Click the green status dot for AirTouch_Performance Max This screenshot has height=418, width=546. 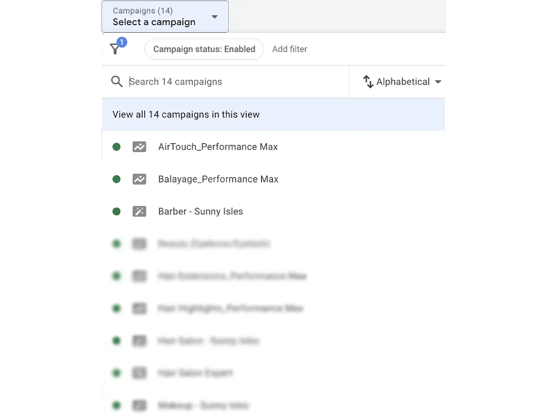tap(116, 147)
